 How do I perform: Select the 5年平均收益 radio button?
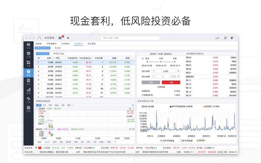(161, 141)
